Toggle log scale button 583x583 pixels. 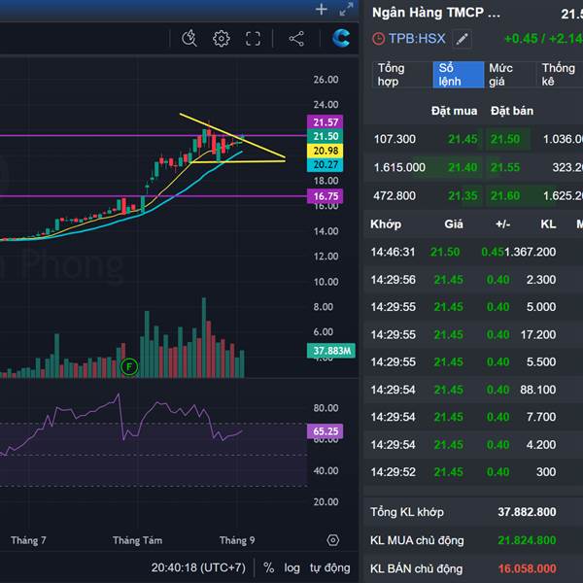coord(291,567)
